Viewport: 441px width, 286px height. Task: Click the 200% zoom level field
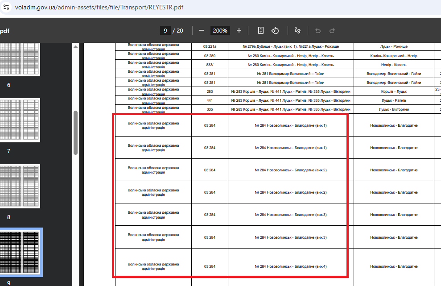click(x=220, y=30)
